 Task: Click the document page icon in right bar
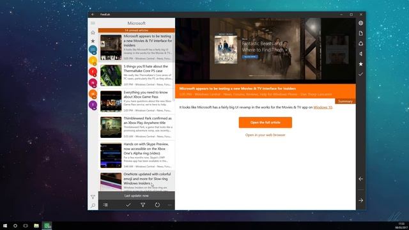coord(360,33)
